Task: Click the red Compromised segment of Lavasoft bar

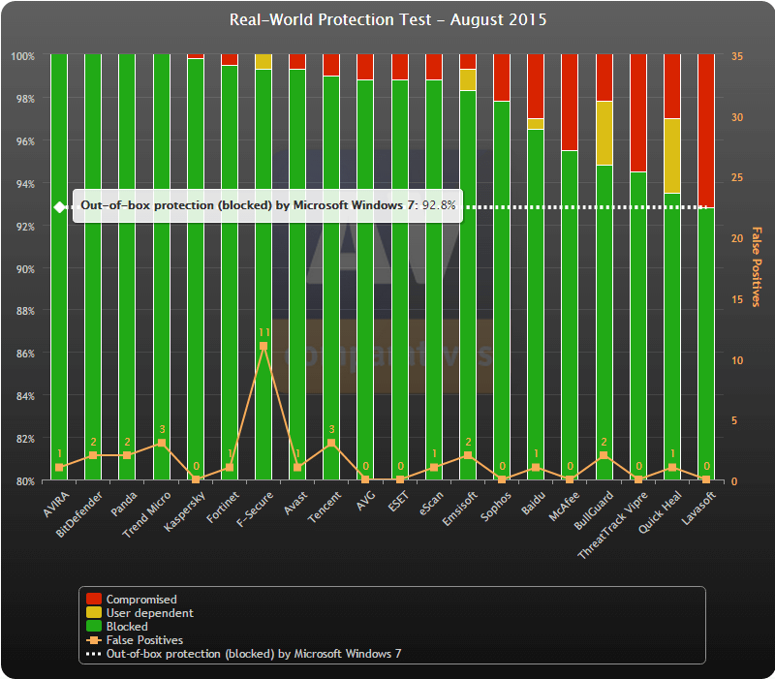Action: point(706,131)
